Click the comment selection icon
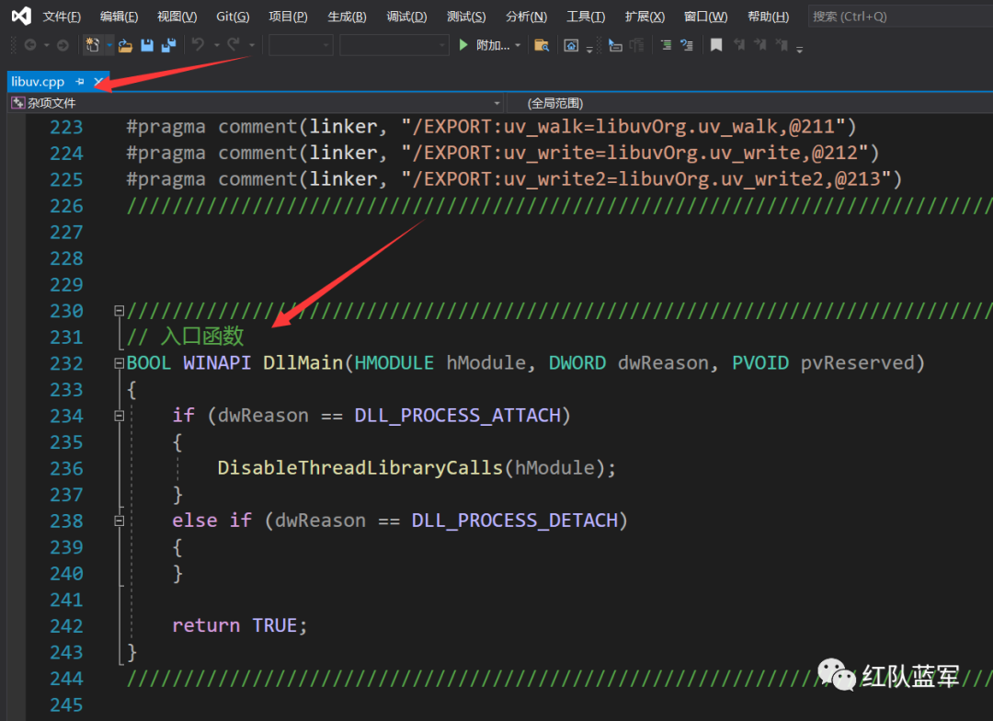Screen dimensions: 993x721 click(687, 45)
